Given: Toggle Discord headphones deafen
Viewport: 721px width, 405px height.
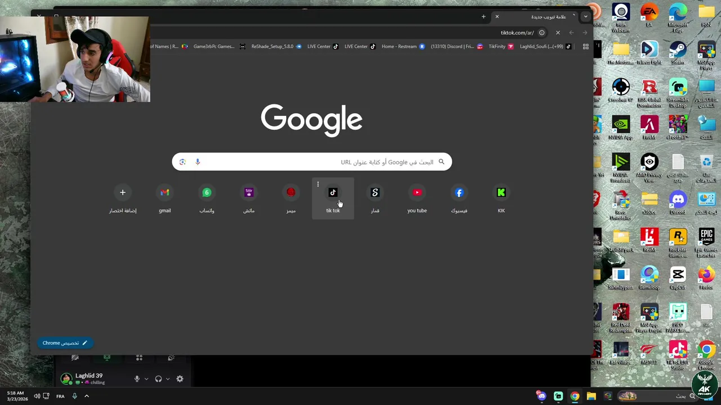Looking at the screenshot, I should pyautogui.click(x=158, y=379).
